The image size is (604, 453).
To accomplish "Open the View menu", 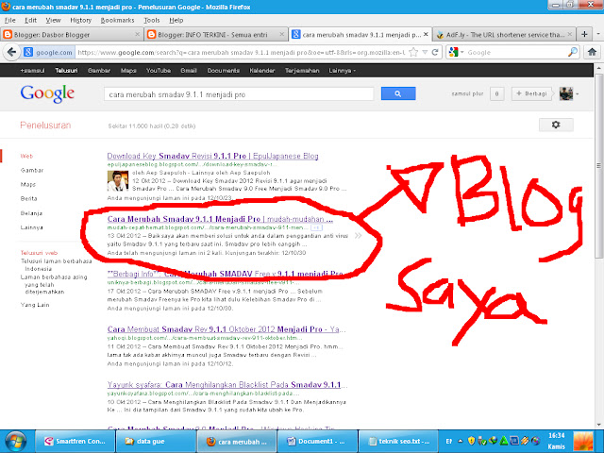I will coord(53,20).
